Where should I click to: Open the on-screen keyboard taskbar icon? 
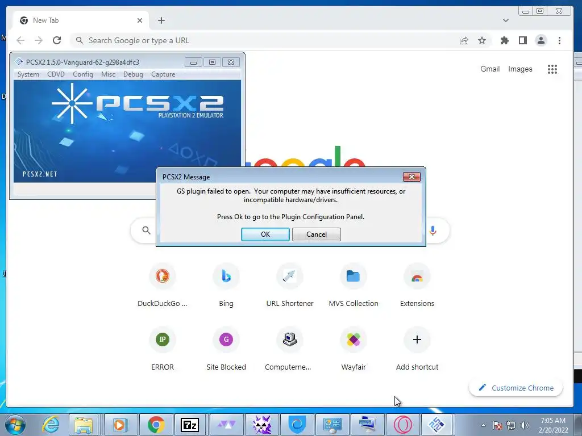pos(368,425)
